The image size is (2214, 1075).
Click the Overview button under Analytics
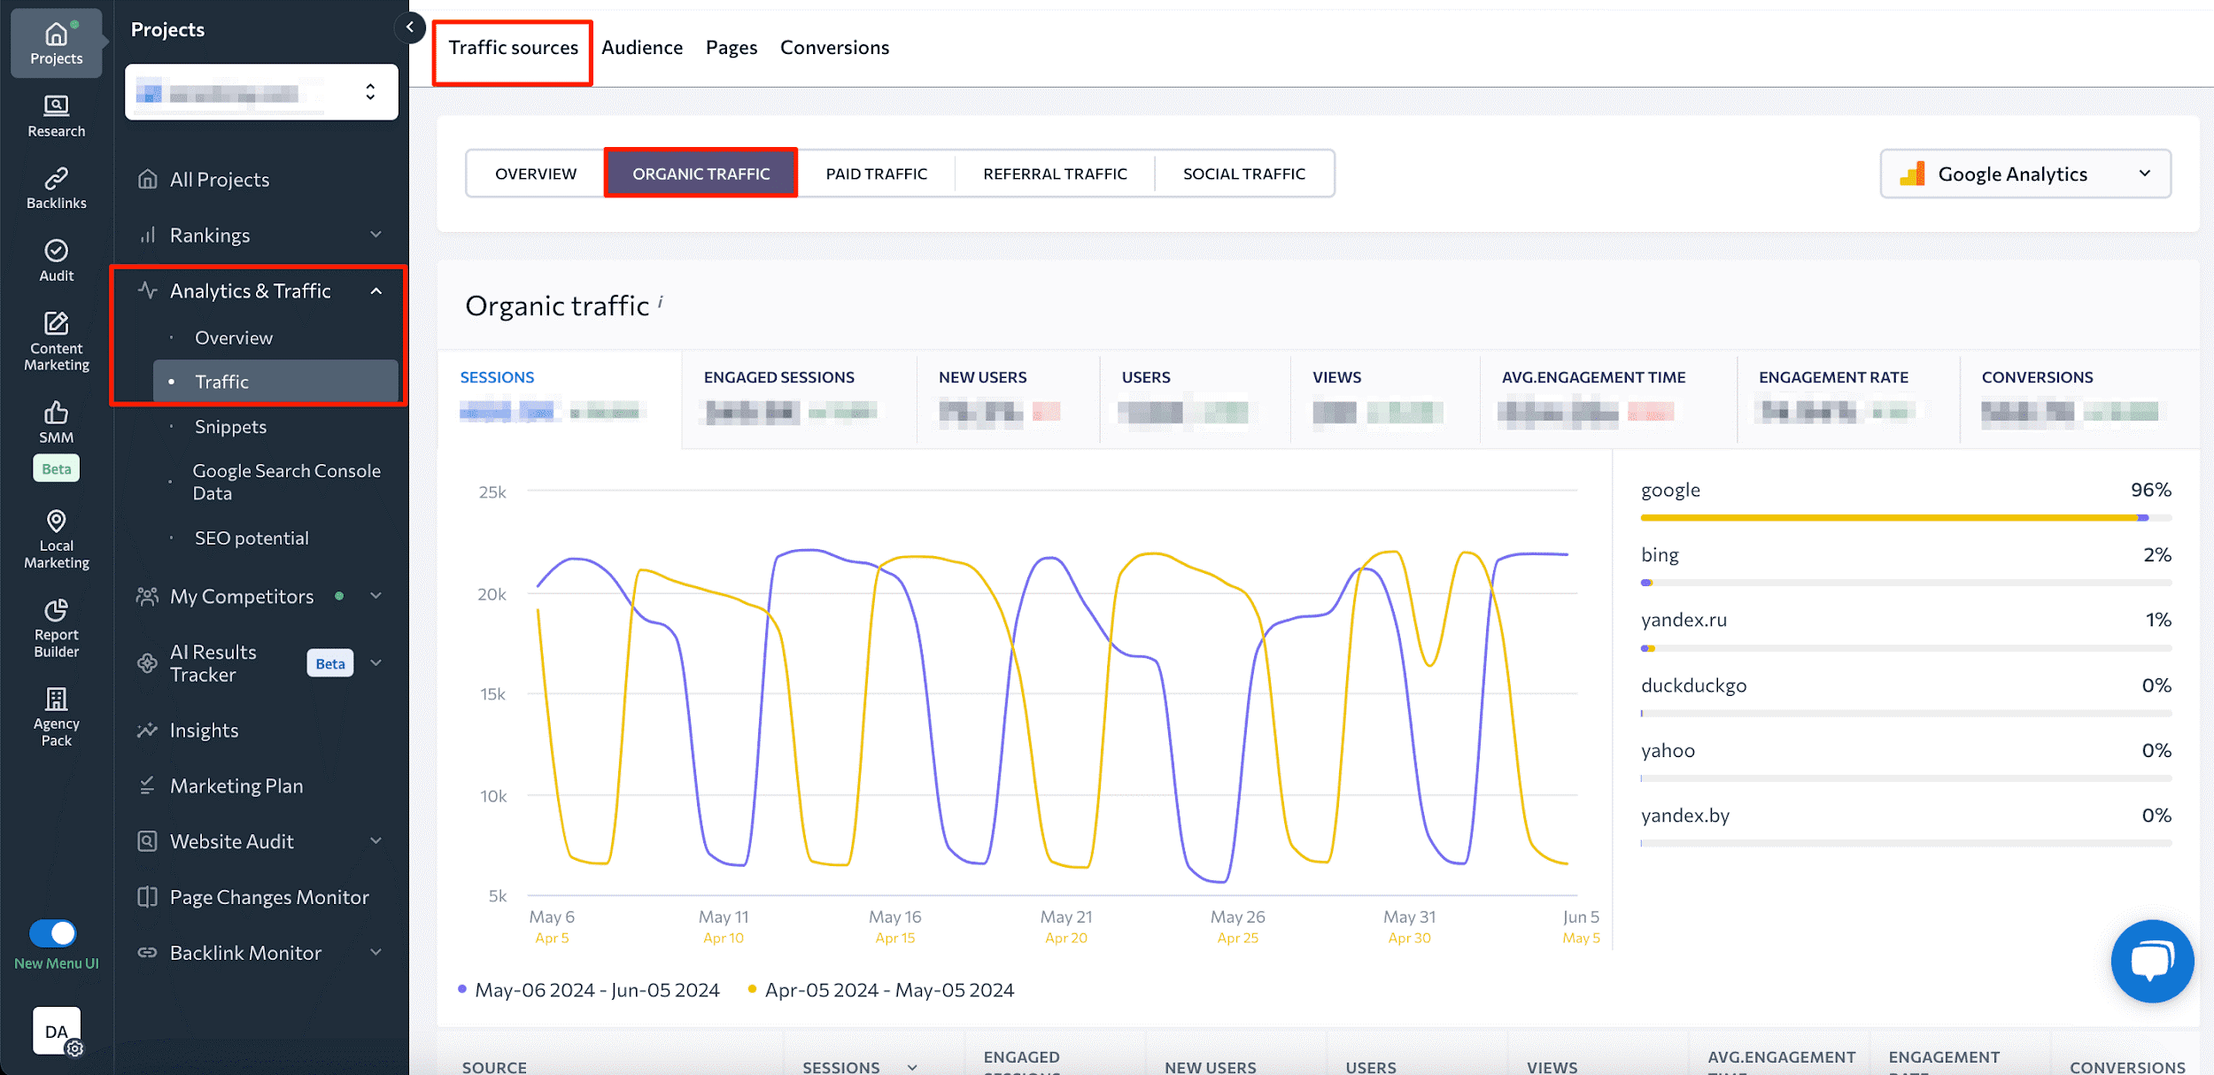235,336
